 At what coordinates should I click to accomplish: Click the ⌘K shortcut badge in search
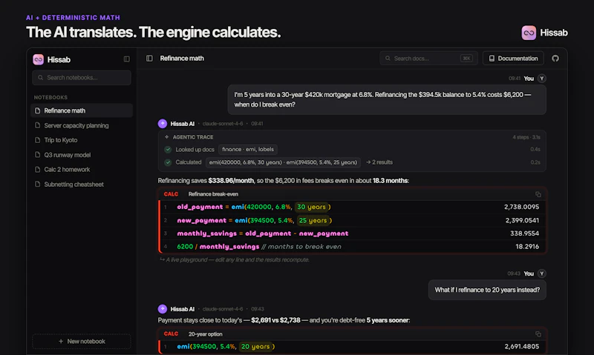tap(466, 59)
